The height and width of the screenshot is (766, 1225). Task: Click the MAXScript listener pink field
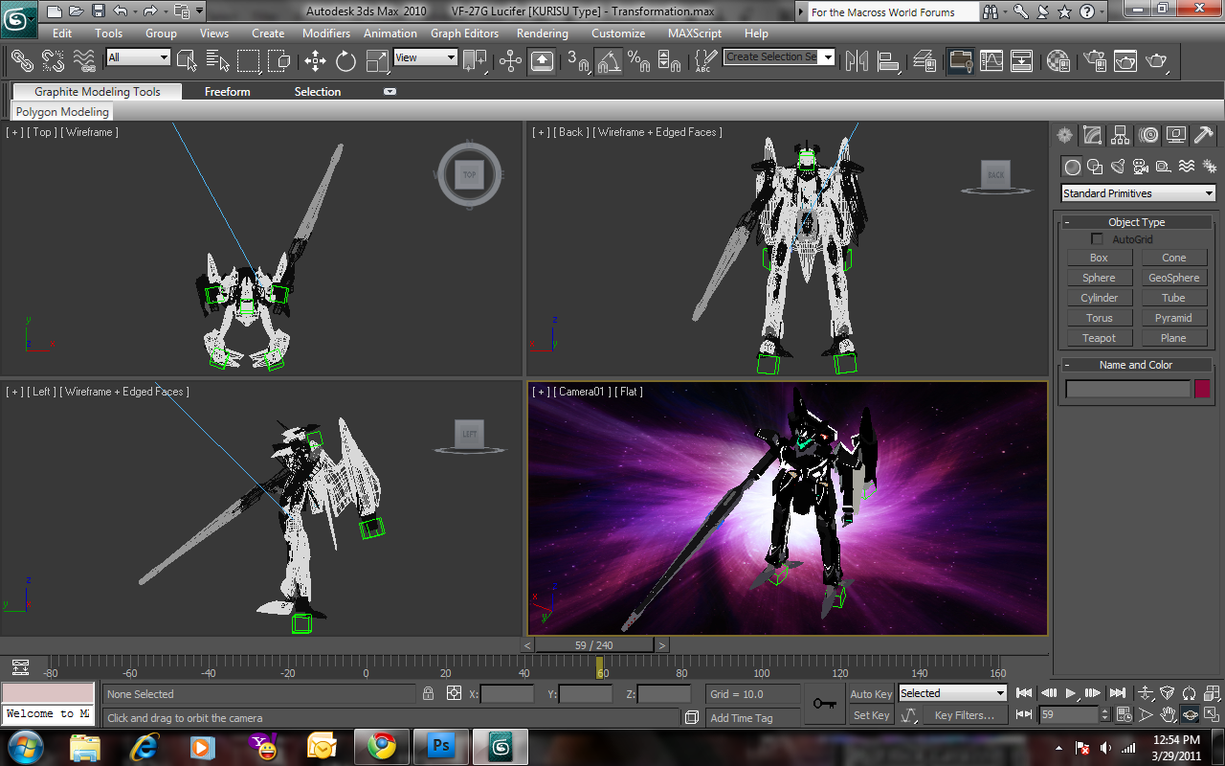(48, 693)
